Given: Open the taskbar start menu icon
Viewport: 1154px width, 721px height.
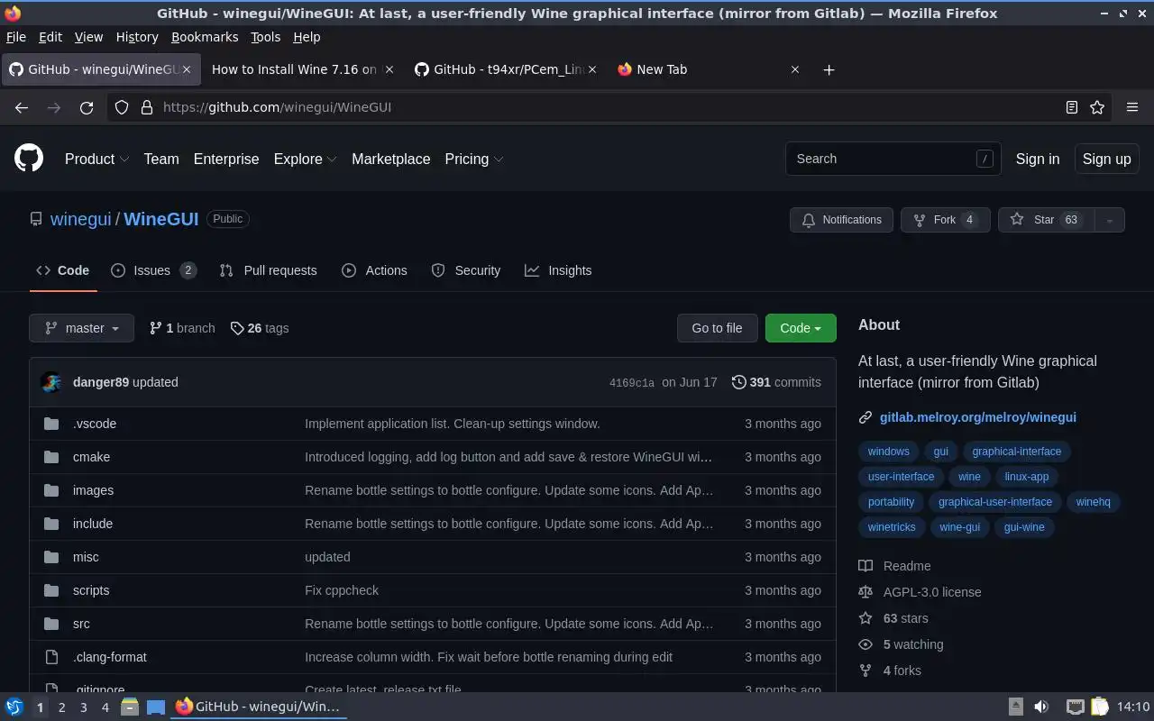Looking at the screenshot, I should [x=14, y=707].
